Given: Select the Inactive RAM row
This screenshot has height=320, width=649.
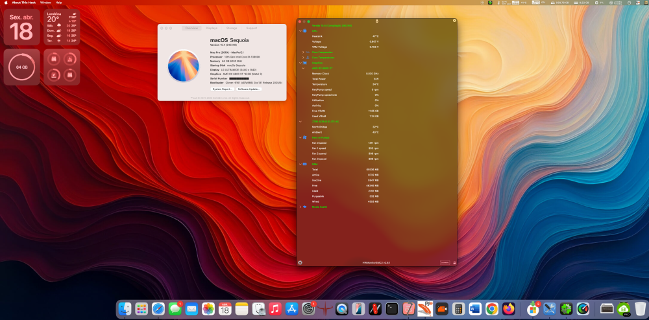Looking at the screenshot, I should [345, 180].
